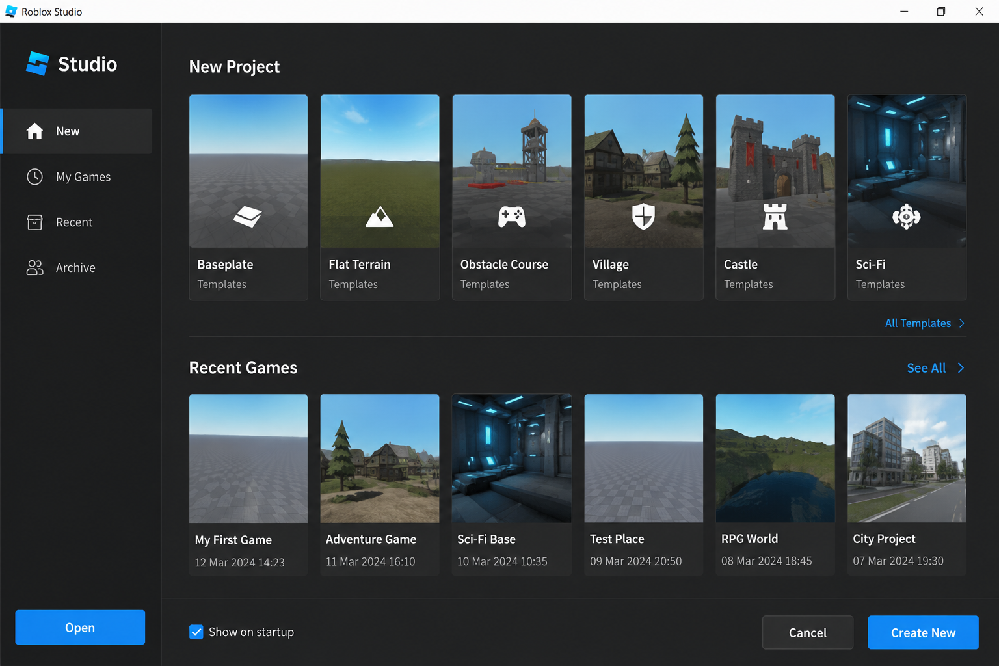Click the Baseplate template title
Image resolution: width=999 pixels, height=666 pixels.
click(x=225, y=265)
